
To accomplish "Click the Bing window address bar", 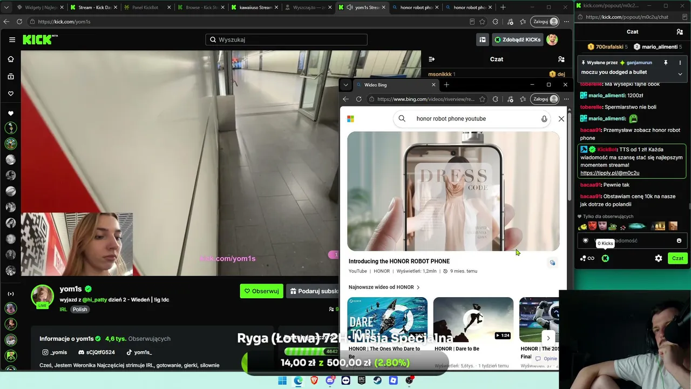I will point(426,99).
